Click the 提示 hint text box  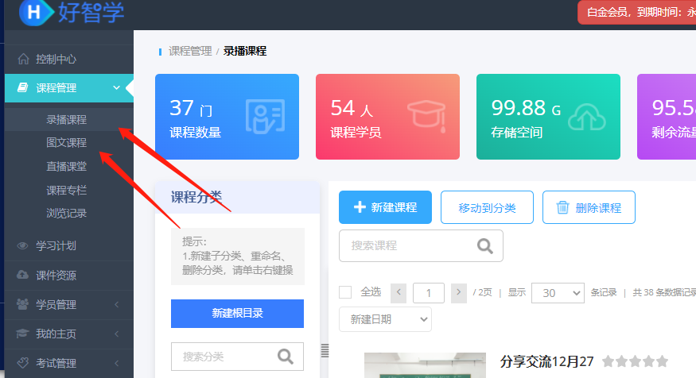pyautogui.click(x=238, y=256)
